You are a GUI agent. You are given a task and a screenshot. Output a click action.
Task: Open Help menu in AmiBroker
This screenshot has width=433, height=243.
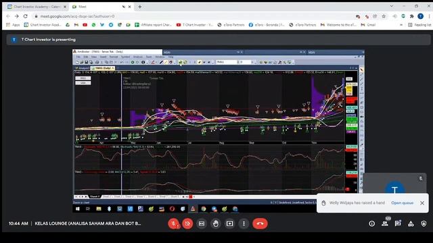tap(170, 57)
